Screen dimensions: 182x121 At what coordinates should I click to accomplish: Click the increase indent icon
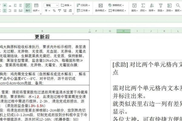pyautogui.click(x=21, y=5)
